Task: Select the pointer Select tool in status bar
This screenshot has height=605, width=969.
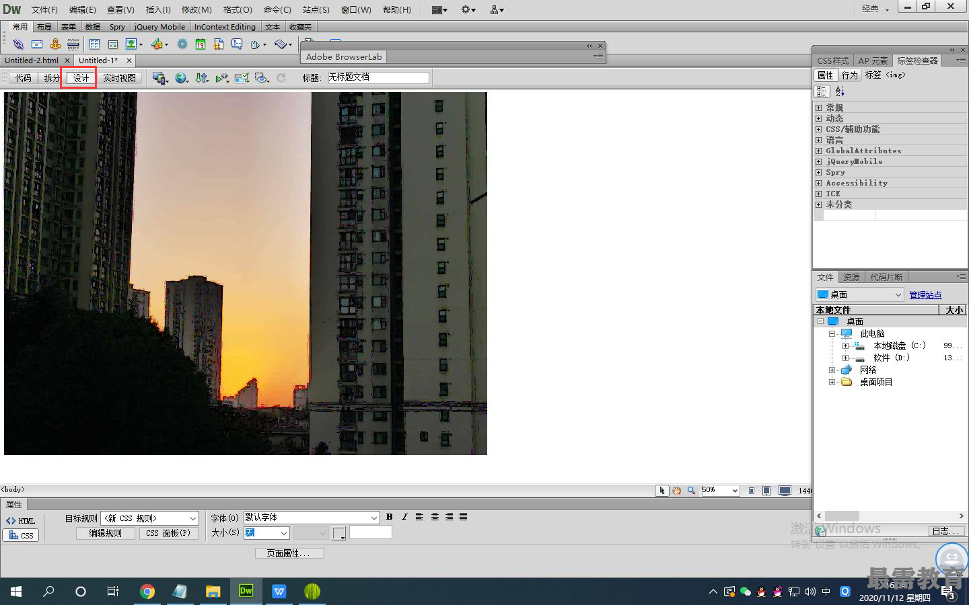Action: pyautogui.click(x=661, y=491)
